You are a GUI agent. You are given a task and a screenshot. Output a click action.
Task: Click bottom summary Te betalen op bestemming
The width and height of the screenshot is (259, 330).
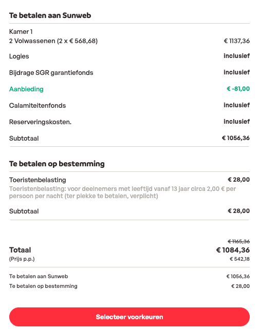pyautogui.click(x=43, y=286)
